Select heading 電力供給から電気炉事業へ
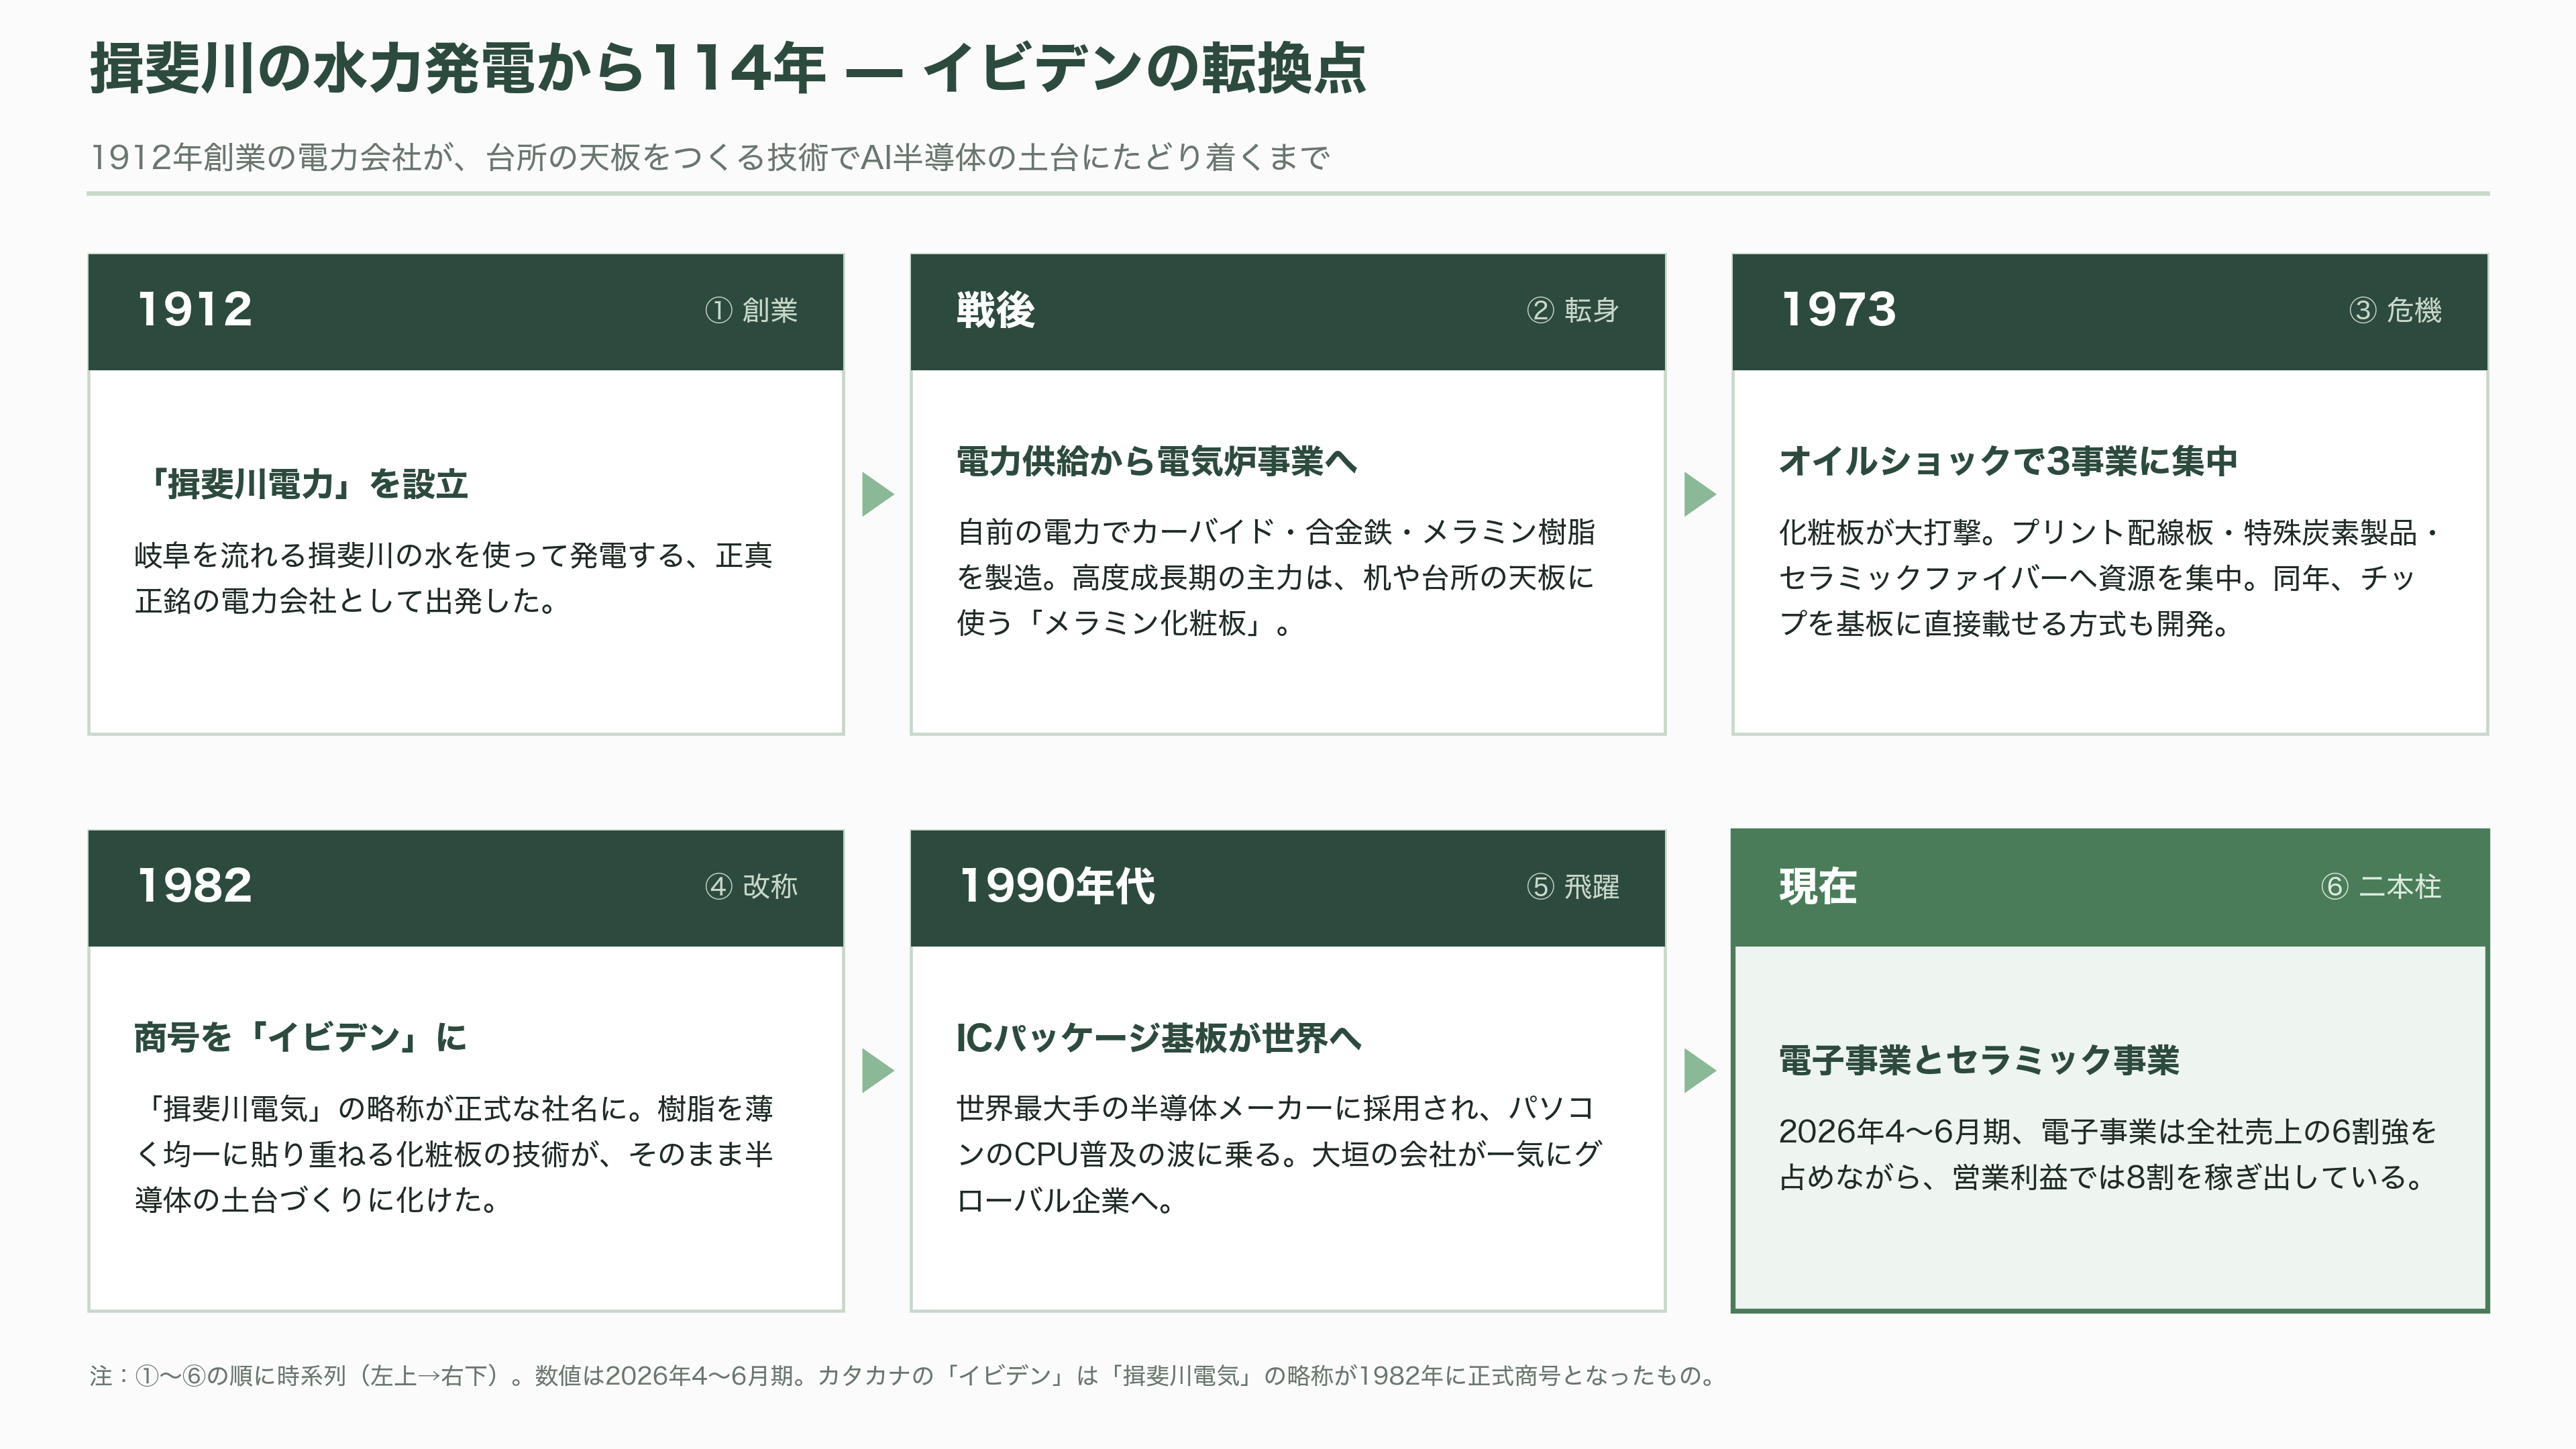This screenshot has width=2576, height=1449. click(1157, 461)
